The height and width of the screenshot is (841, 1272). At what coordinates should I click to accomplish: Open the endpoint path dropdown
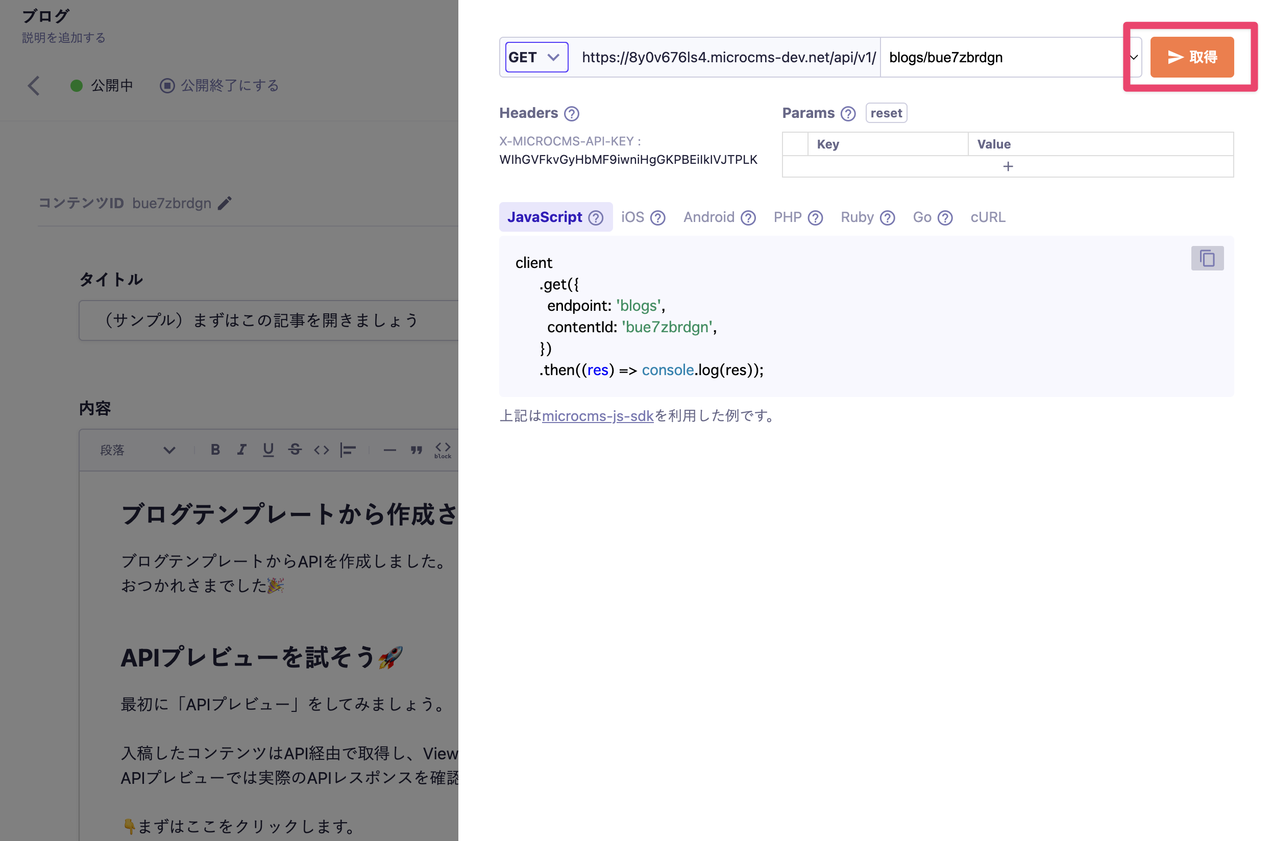1133,57
